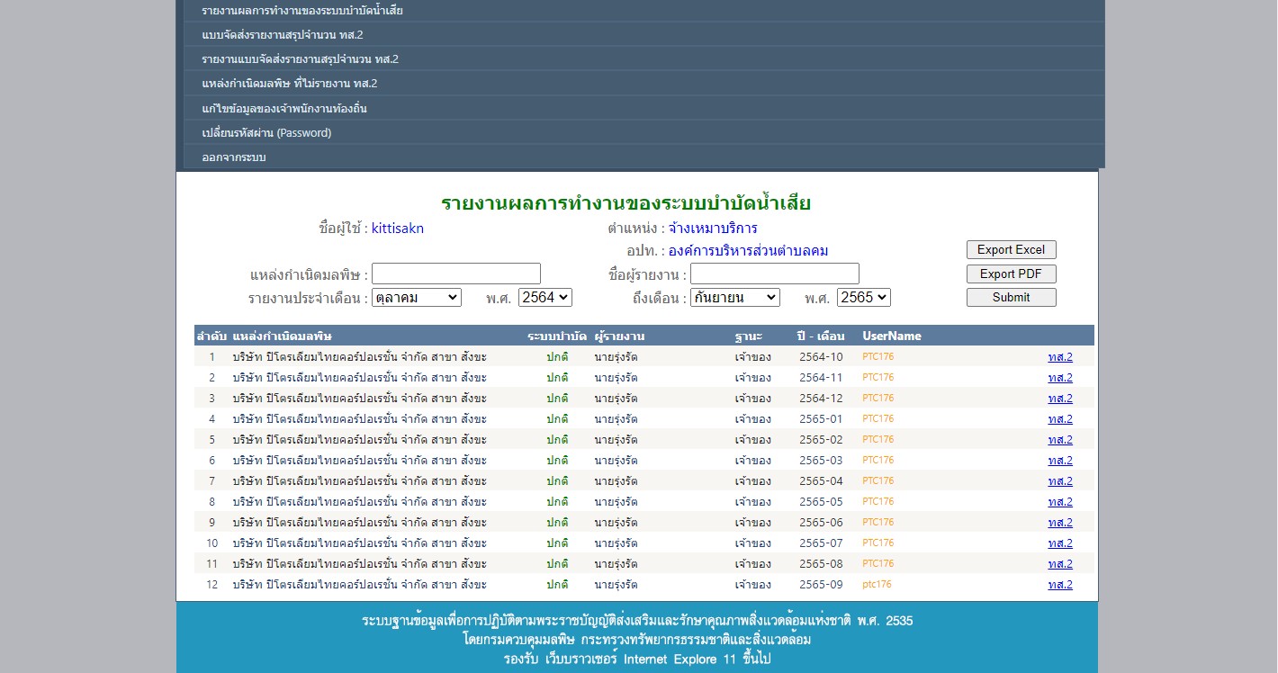Open ทส.2 link for row 2565-08

coord(1060,563)
